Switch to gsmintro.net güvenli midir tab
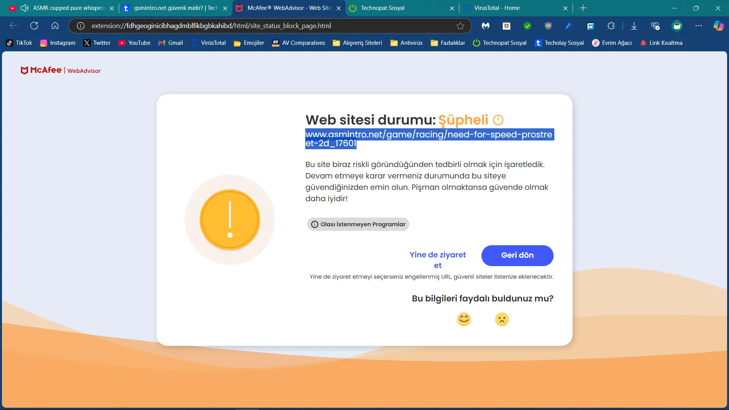 [x=176, y=8]
